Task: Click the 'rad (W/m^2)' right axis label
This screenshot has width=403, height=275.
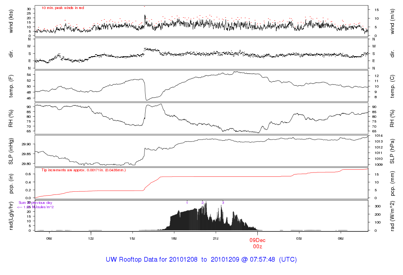Action: pos(392,216)
